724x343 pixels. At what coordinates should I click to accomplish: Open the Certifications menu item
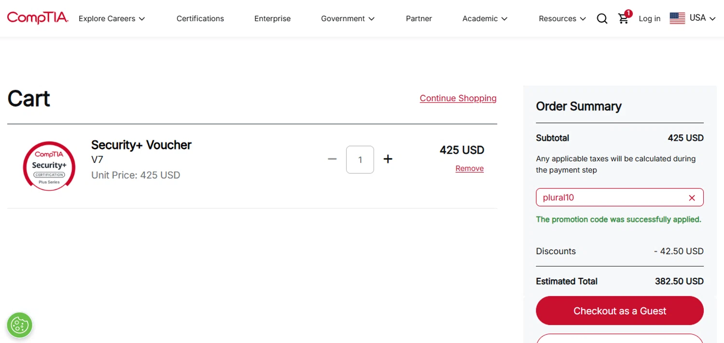[200, 19]
